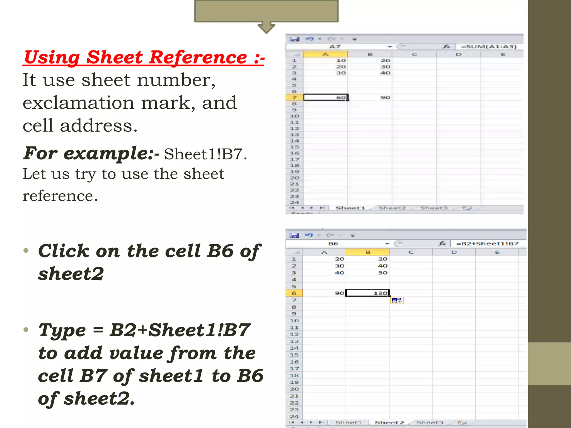Switch to Sheet1 tab in lower window
The height and width of the screenshot is (428, 571).
click(349, 423)
